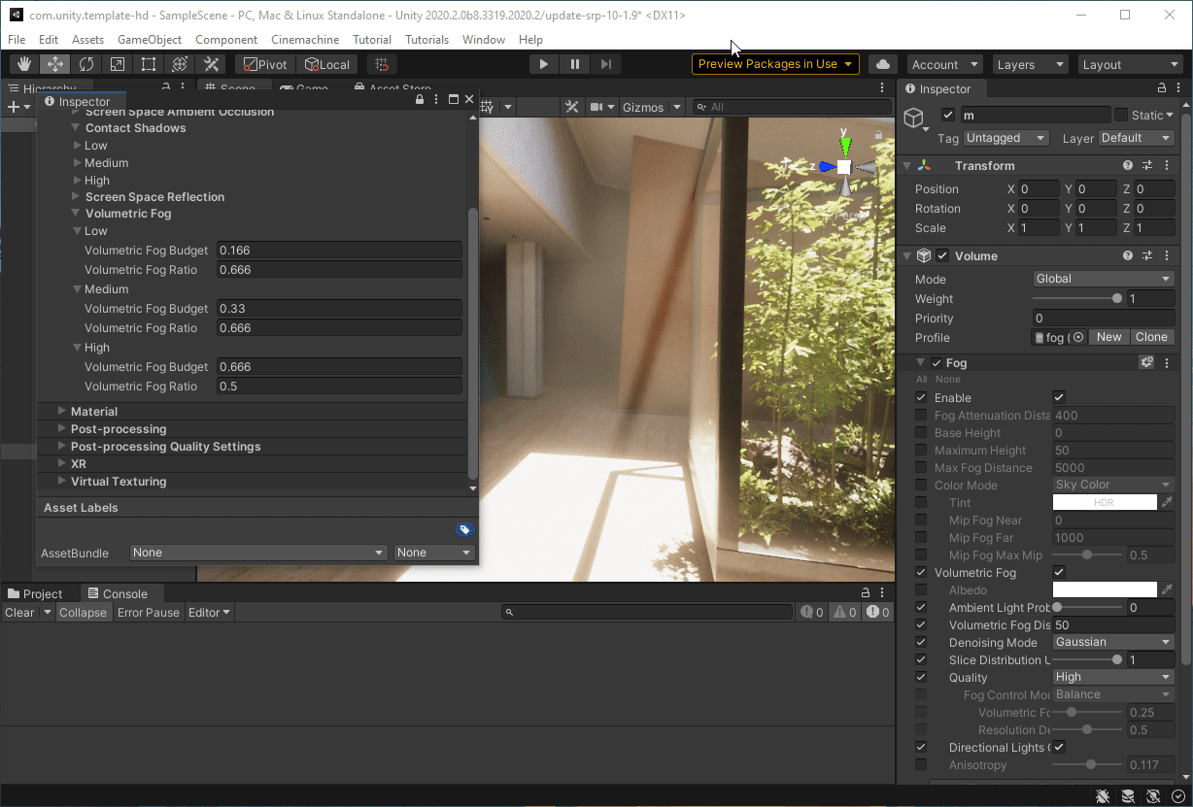Select the Rotate tool
The image size is (1193, 807).
[x=86, y=64]
